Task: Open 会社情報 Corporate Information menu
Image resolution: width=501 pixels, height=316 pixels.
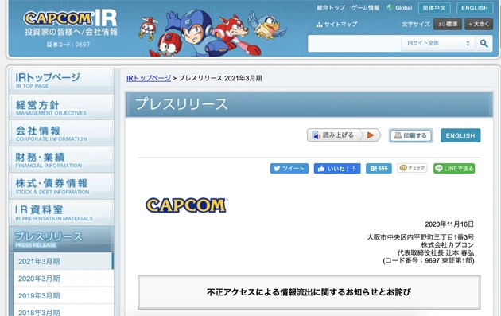Action: pos(61,134)
